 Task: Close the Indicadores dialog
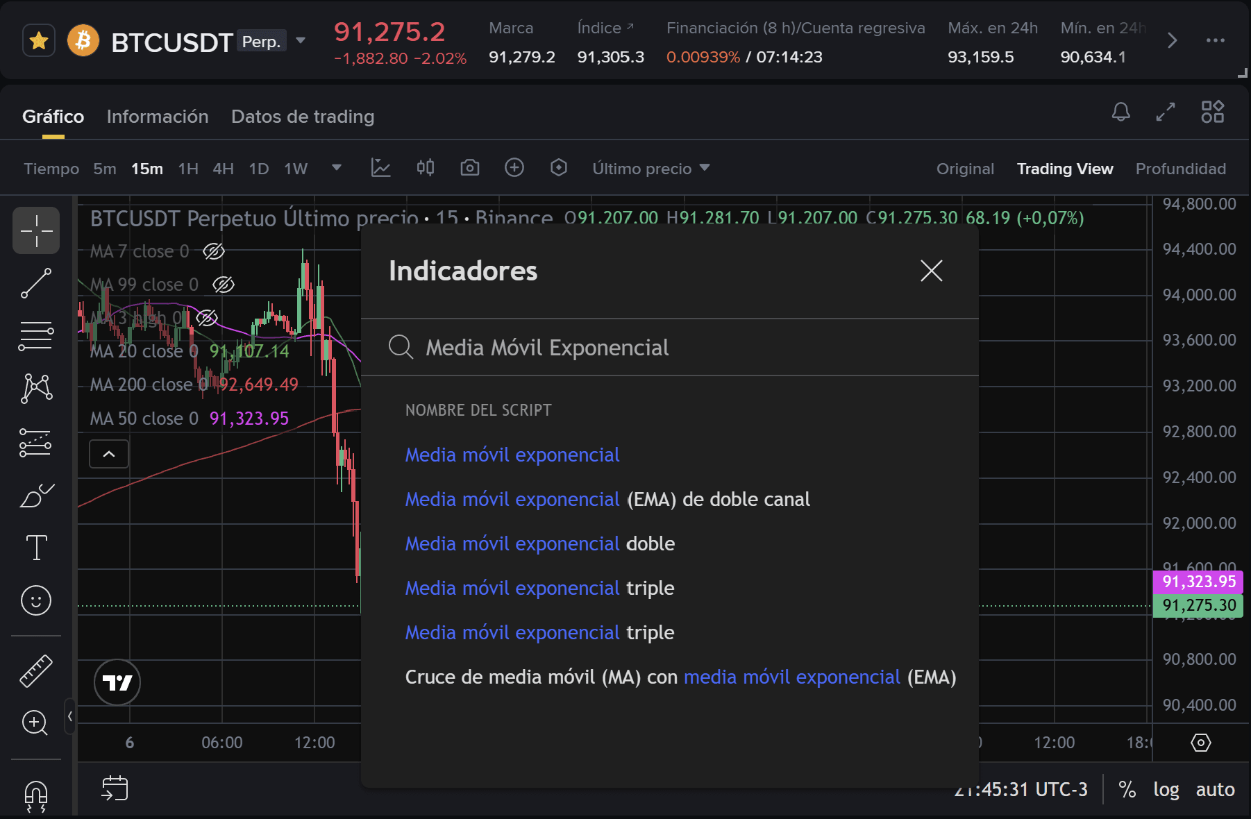point(931,271)
